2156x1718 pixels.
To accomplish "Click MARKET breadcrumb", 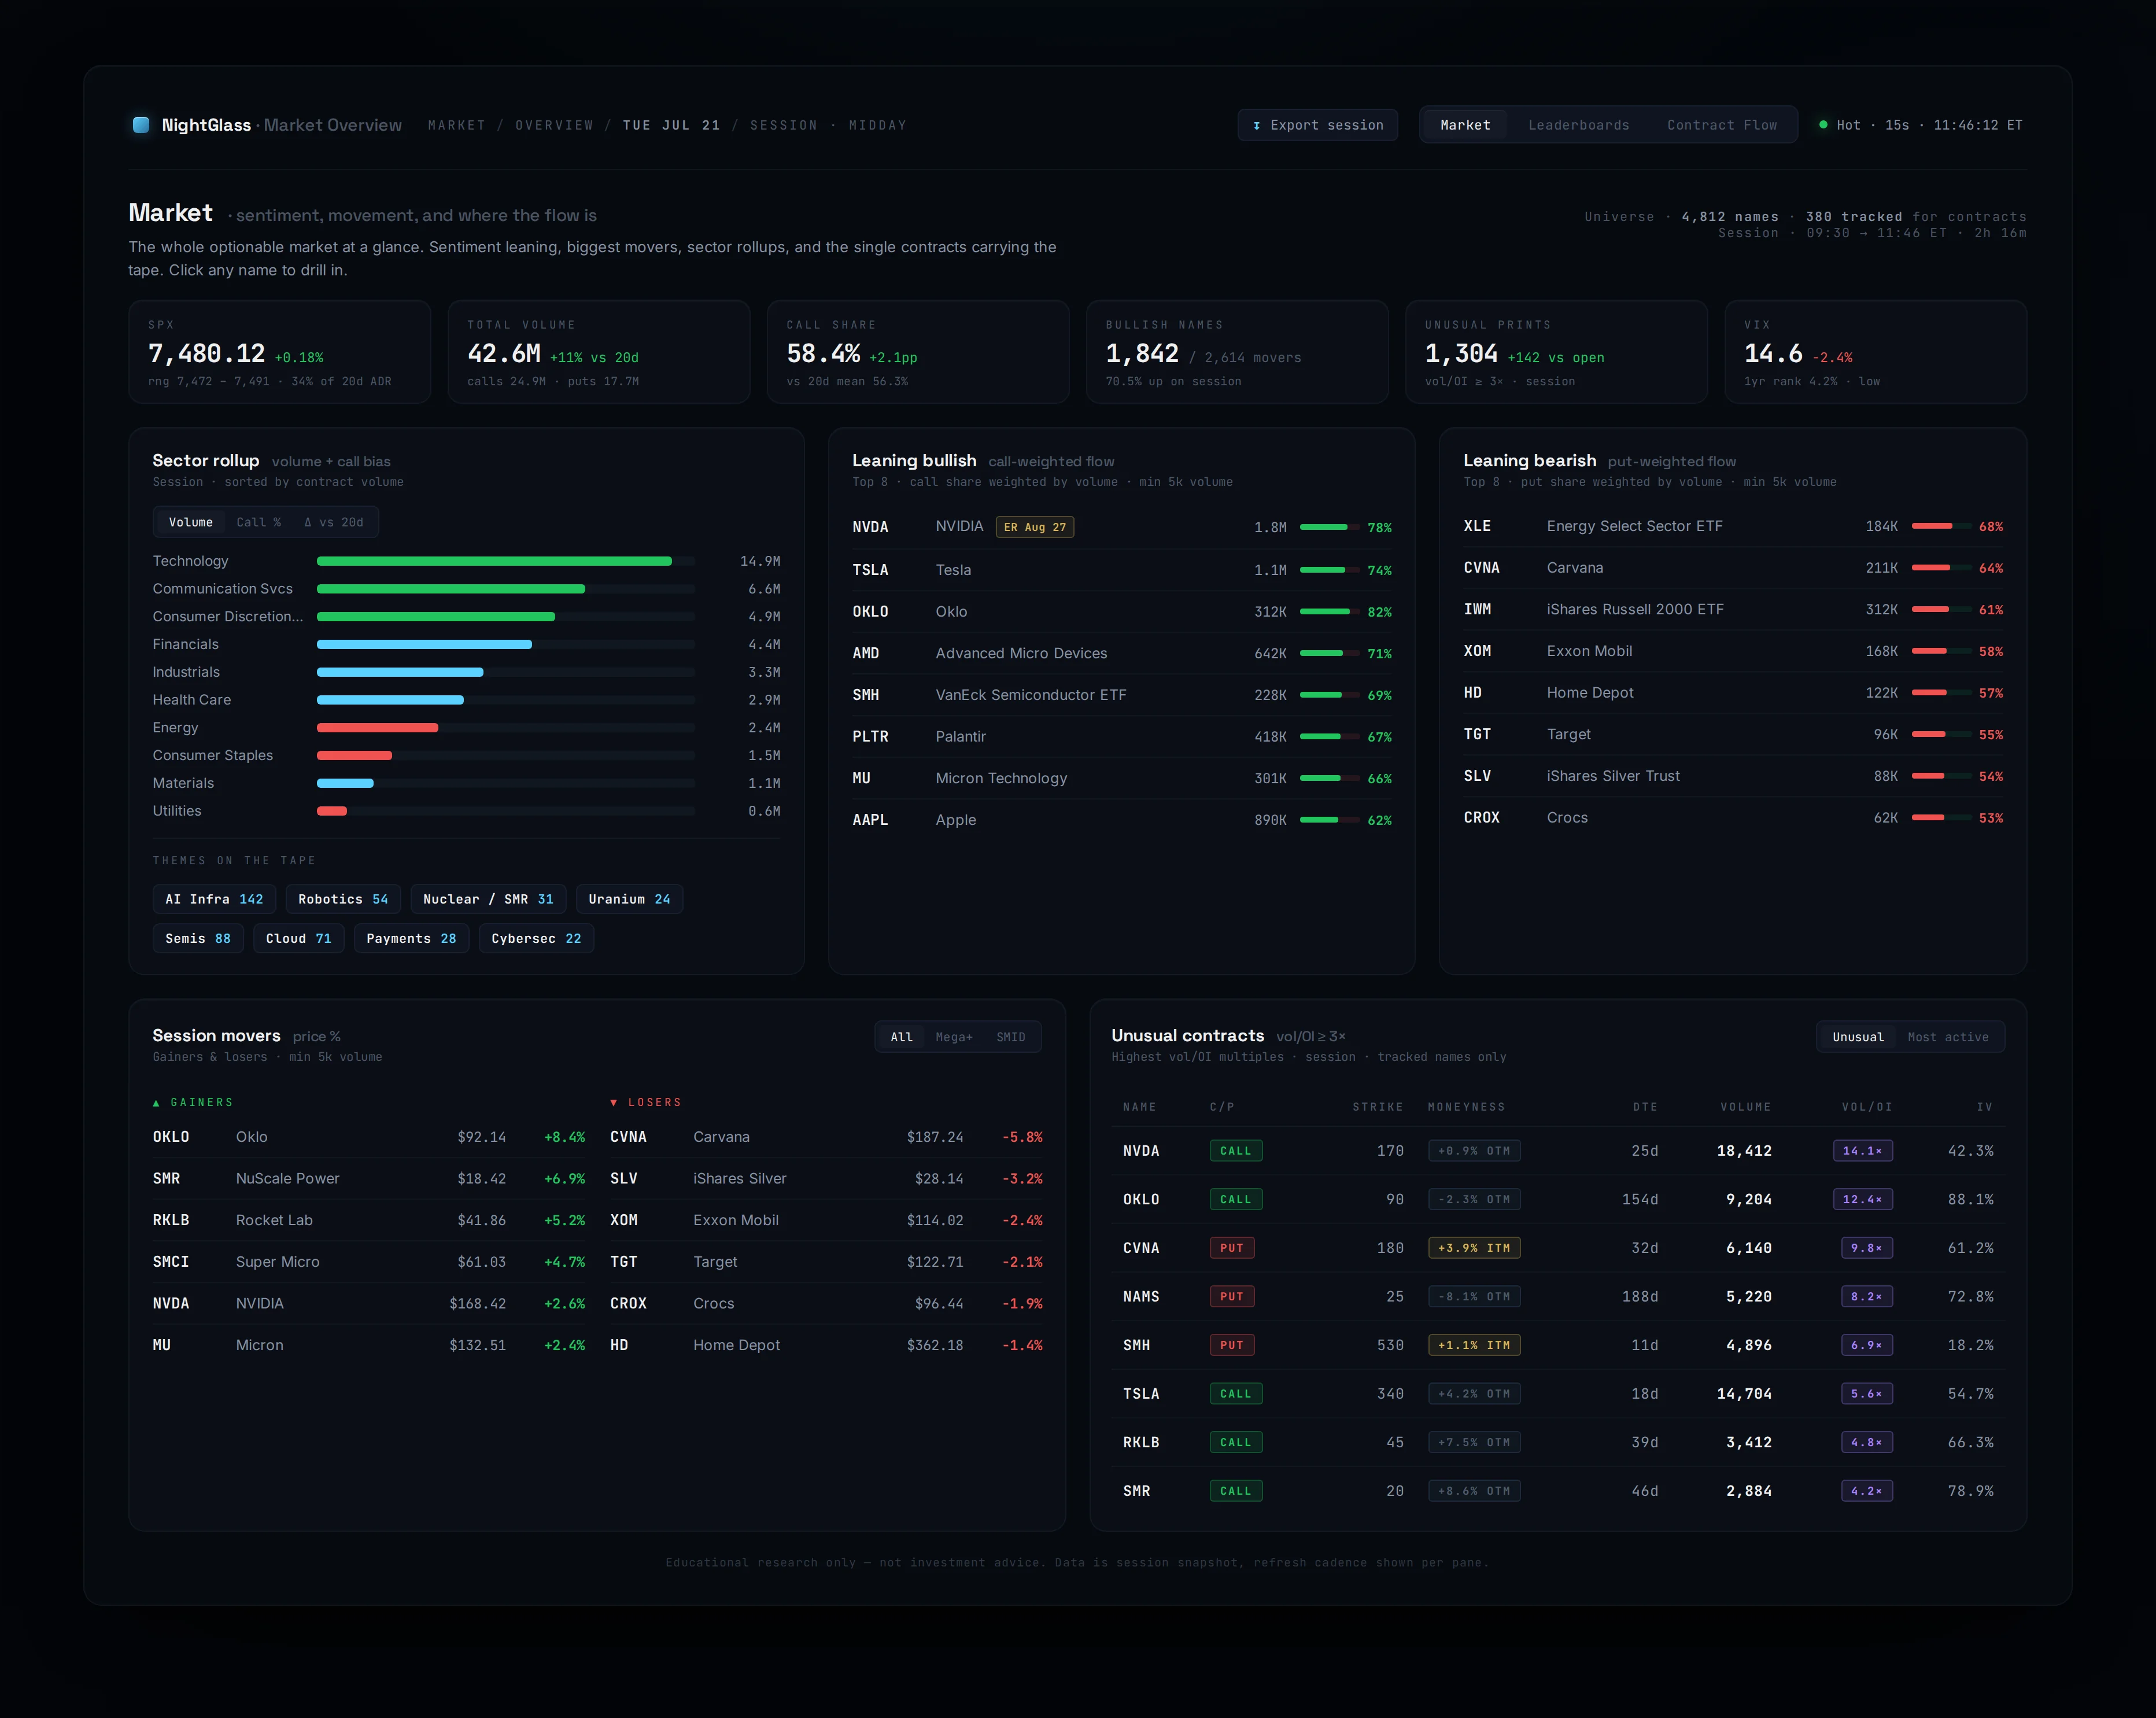I will click(x=456, y=125).
